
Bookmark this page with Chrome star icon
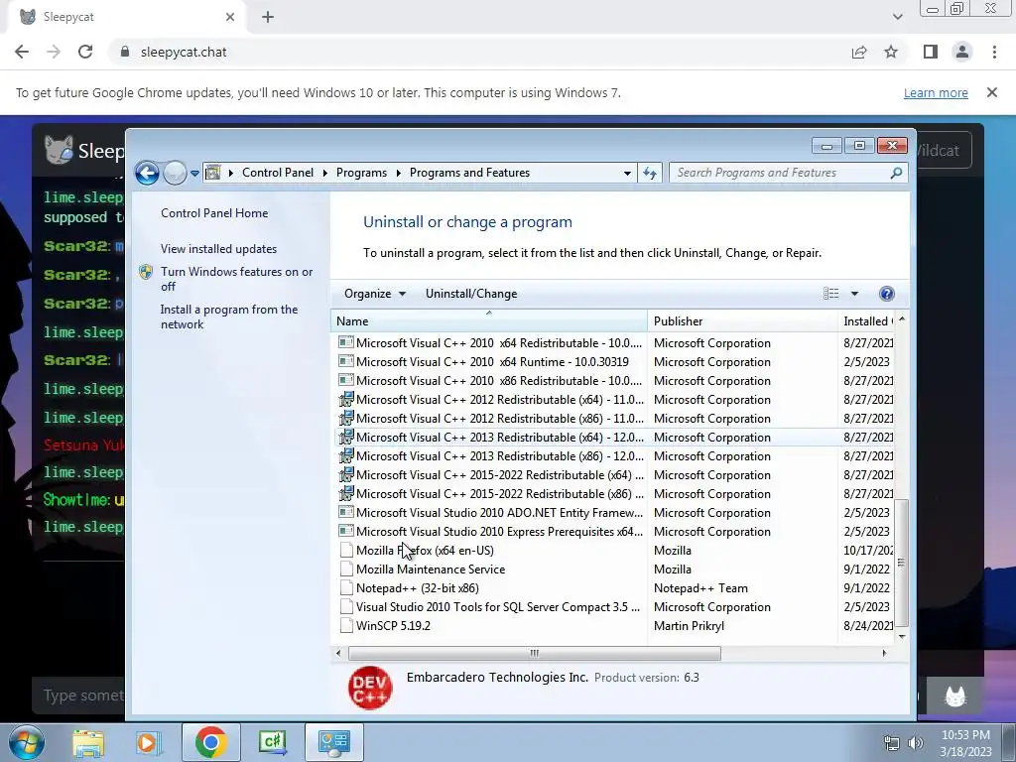891,52
